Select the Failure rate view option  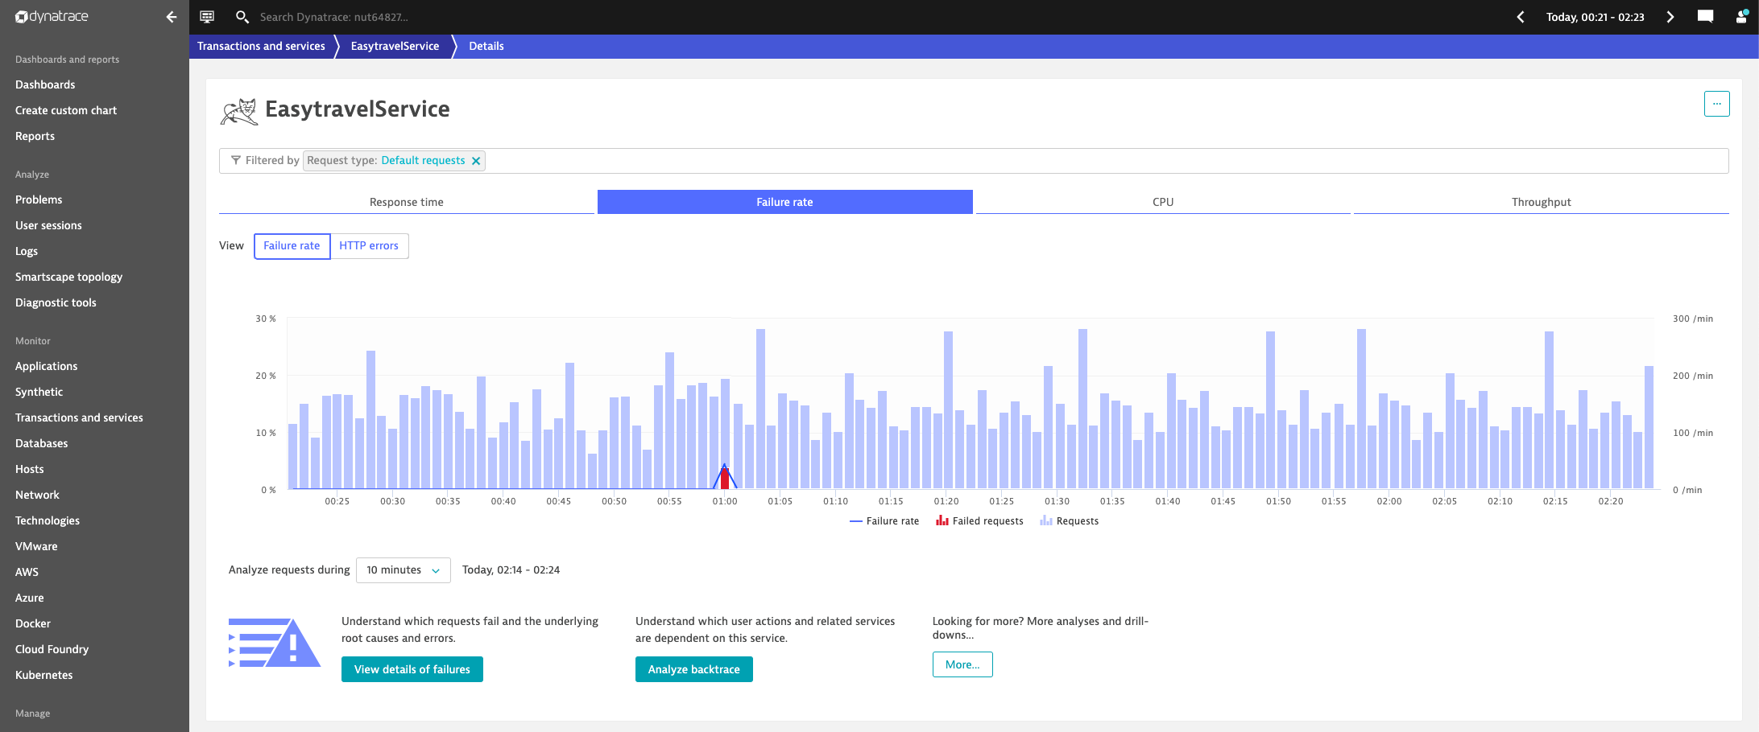[292, 246]
